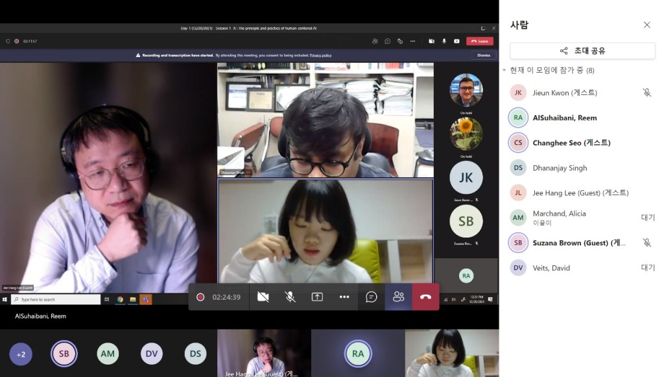Screen dimensions: 664x377
Task: Click Jee Hang Lee's video thumbnail
Action: pos(264,353)
